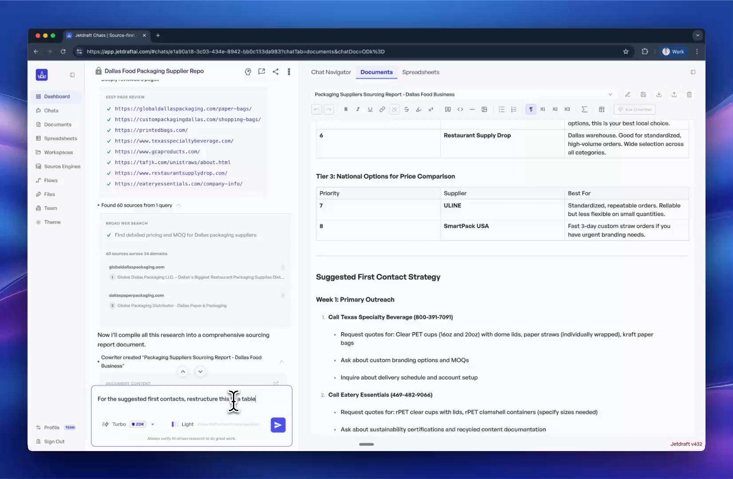The image size is (733, 479).
Task: Open the document title dropdown
Action: 611,94
